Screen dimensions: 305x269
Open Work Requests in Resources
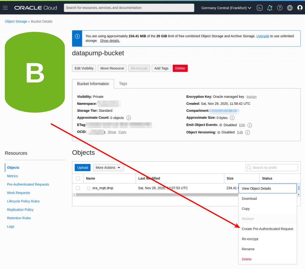18,193
